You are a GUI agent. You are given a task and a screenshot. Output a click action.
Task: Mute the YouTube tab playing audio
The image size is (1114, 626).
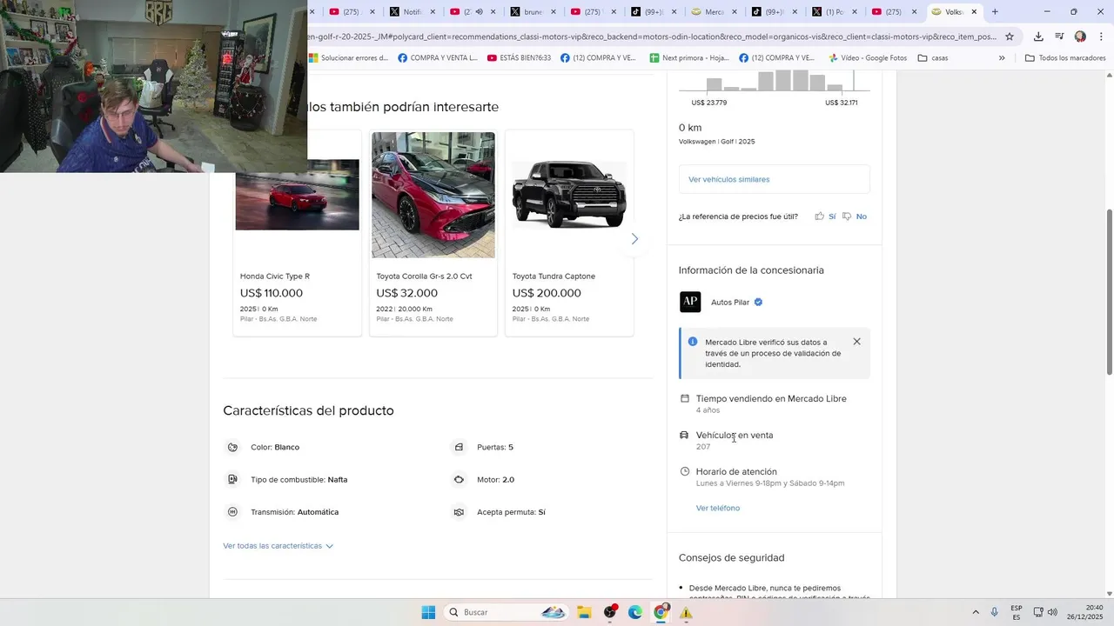click(x=479, y=11)
